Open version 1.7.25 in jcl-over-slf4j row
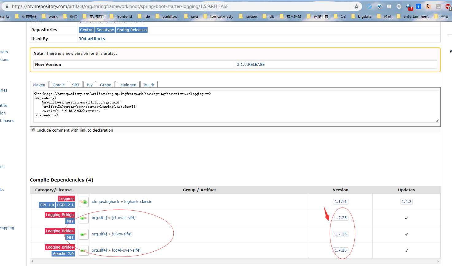 pyautogui.click(x=341, y=218)
